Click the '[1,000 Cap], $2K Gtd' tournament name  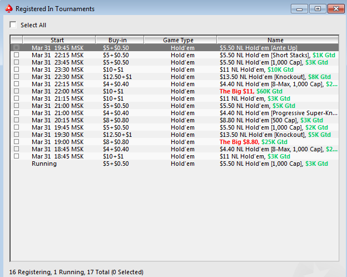pos(274,127)
